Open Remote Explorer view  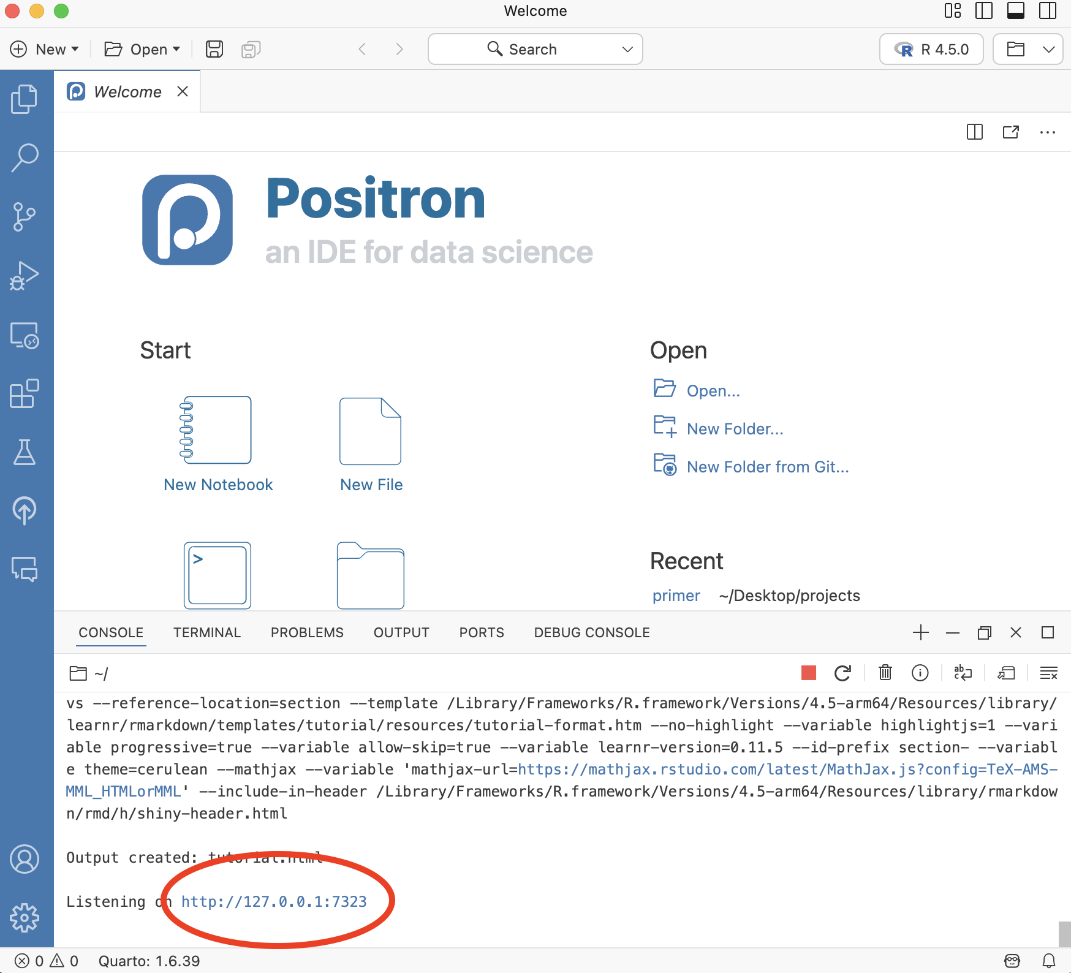(25, 335)
